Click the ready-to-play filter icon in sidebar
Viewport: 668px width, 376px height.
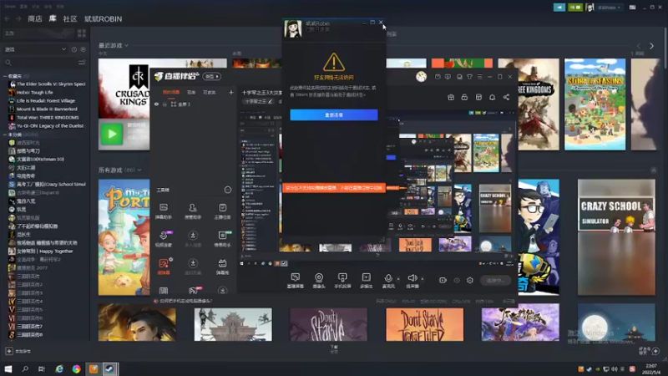83,49
